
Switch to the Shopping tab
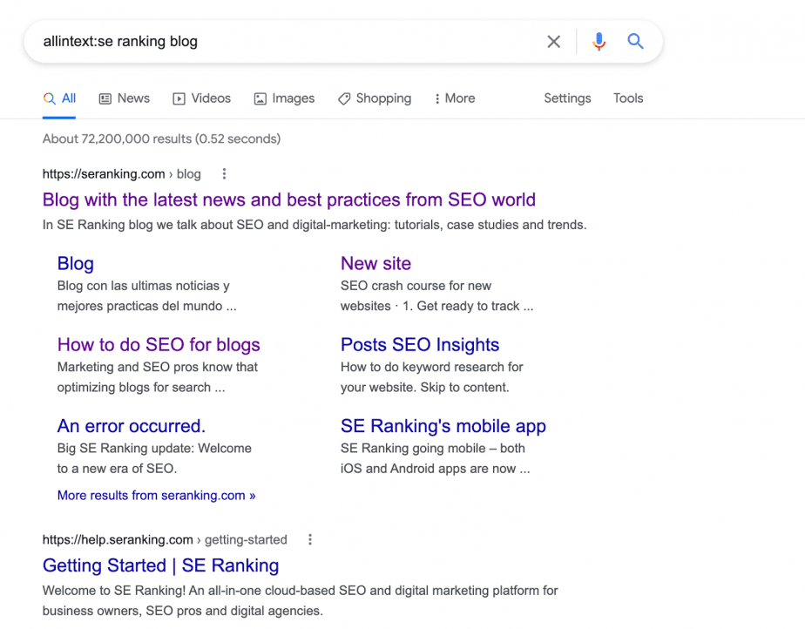click(375, 98)
